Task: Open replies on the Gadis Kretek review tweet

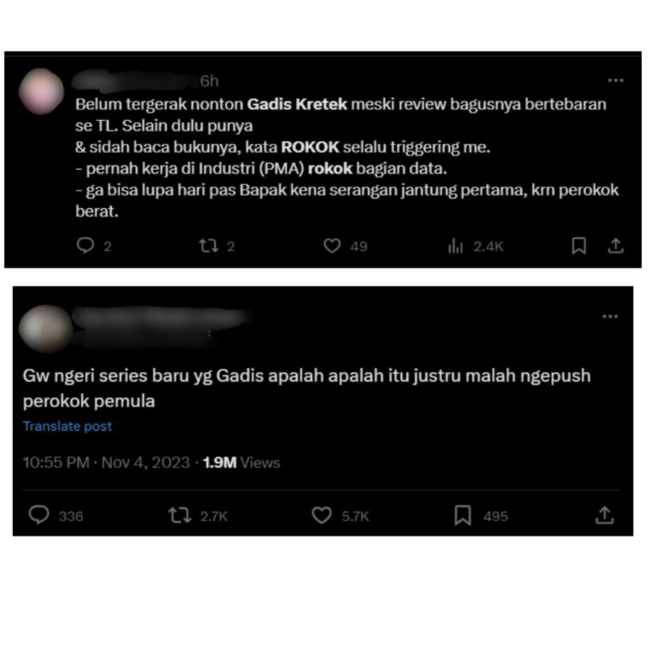Action: click(86, 245)
